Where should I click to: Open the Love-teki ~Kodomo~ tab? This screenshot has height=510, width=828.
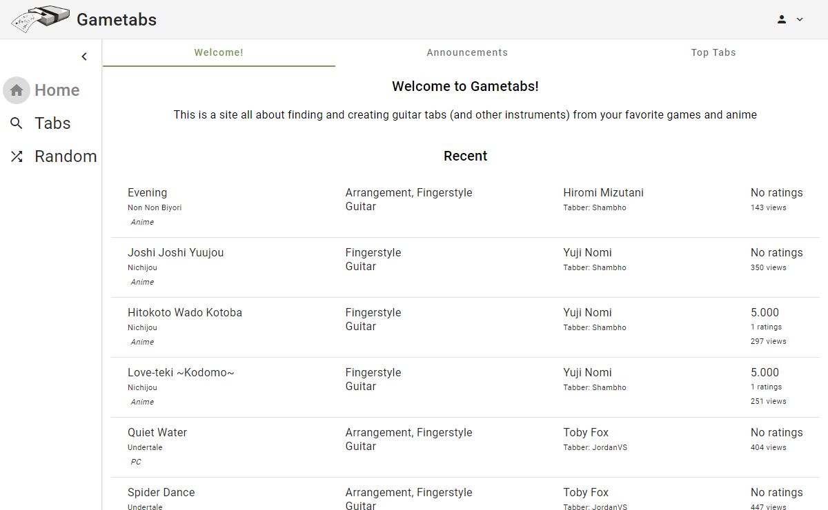(x=181, y=372)
